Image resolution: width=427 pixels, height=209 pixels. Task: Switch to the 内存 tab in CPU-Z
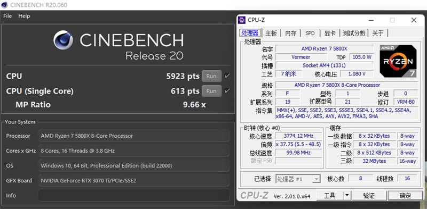click(290, 33)
